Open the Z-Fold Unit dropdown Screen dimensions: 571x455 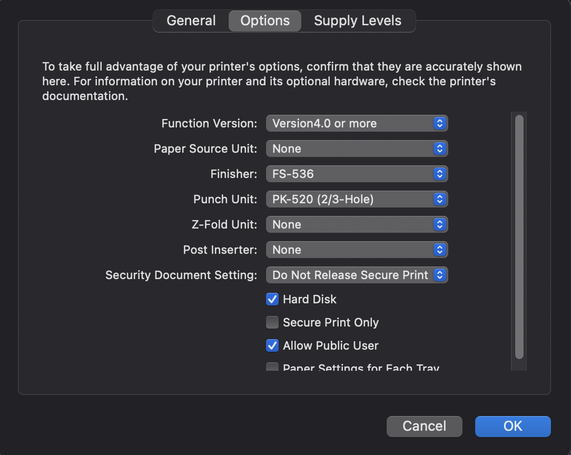point(356,225)
